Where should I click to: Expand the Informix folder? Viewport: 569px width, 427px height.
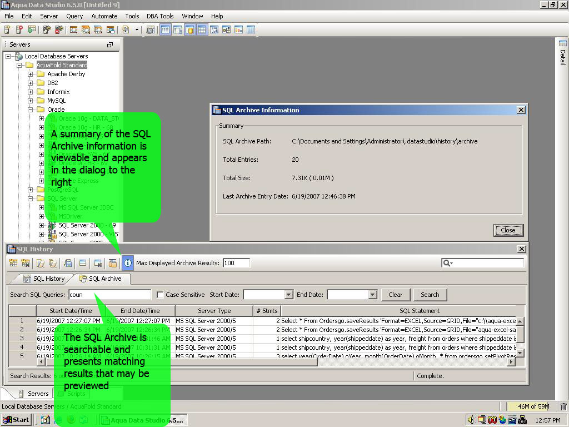[x=31, y=92]
